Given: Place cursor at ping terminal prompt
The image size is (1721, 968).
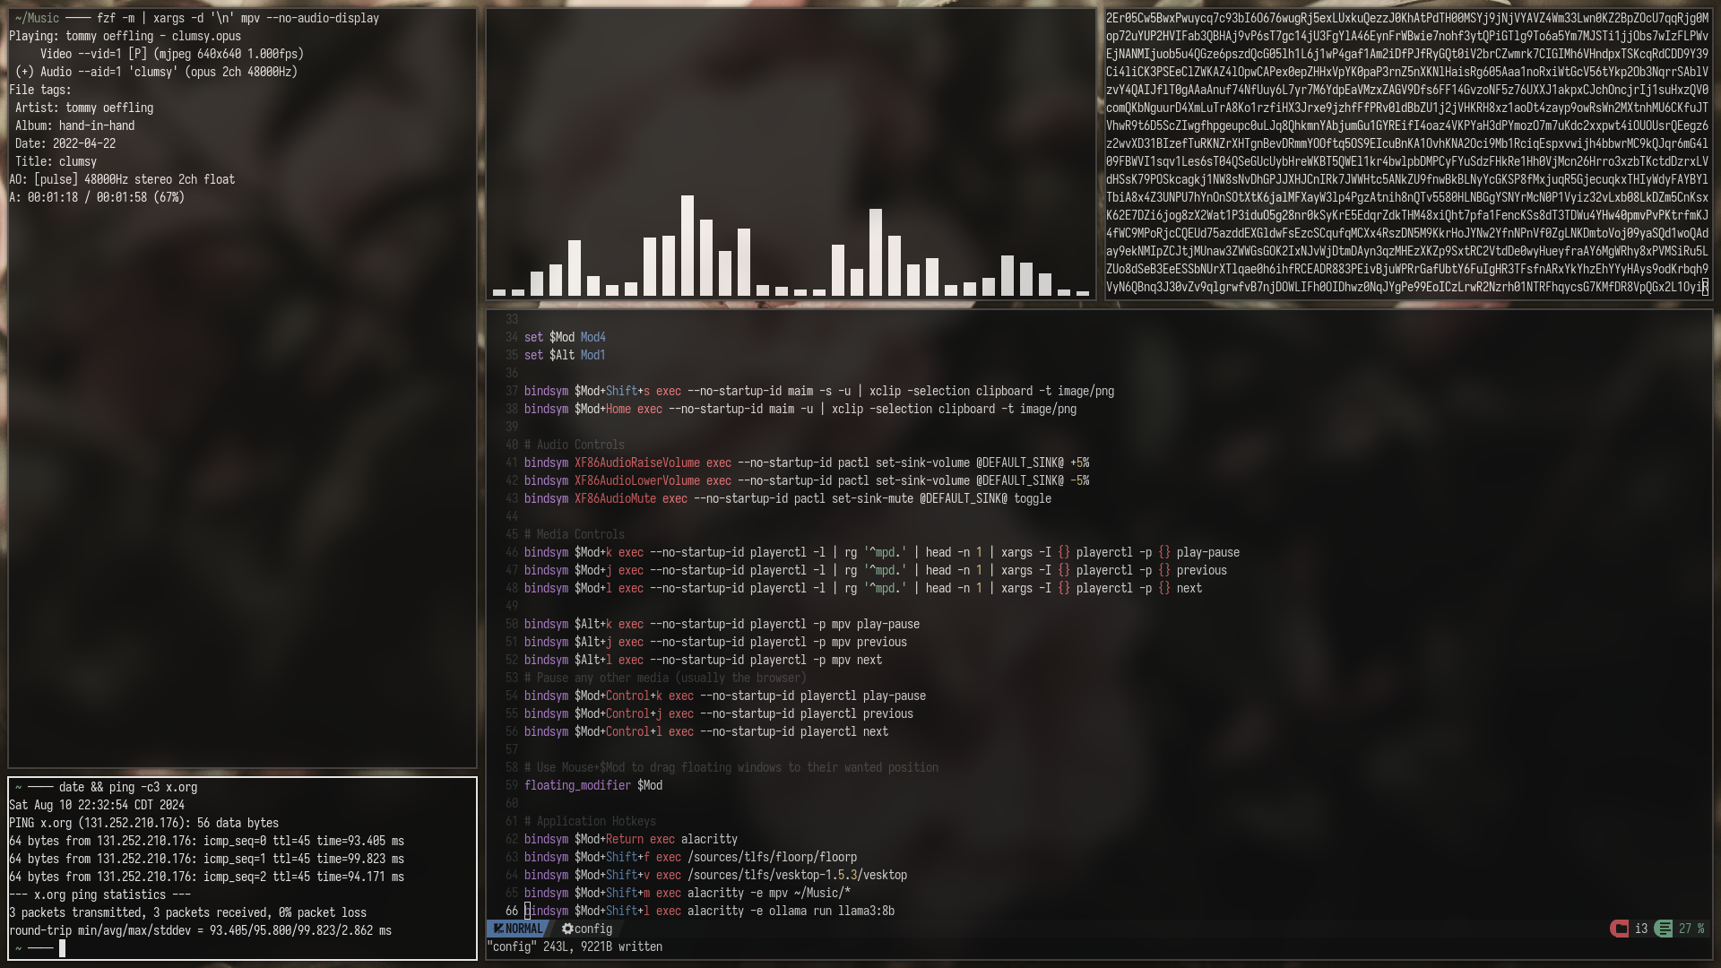Looking at the screenshot, I should coord(62,948).
